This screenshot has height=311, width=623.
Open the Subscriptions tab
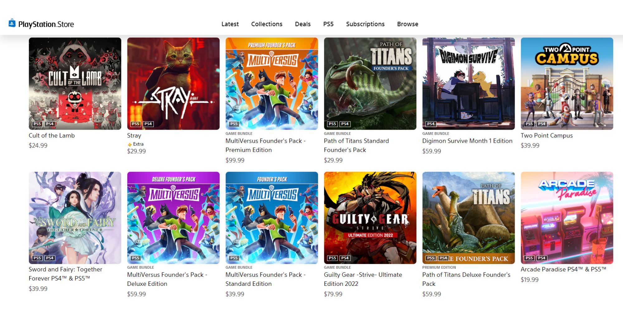tap(365, 24)
